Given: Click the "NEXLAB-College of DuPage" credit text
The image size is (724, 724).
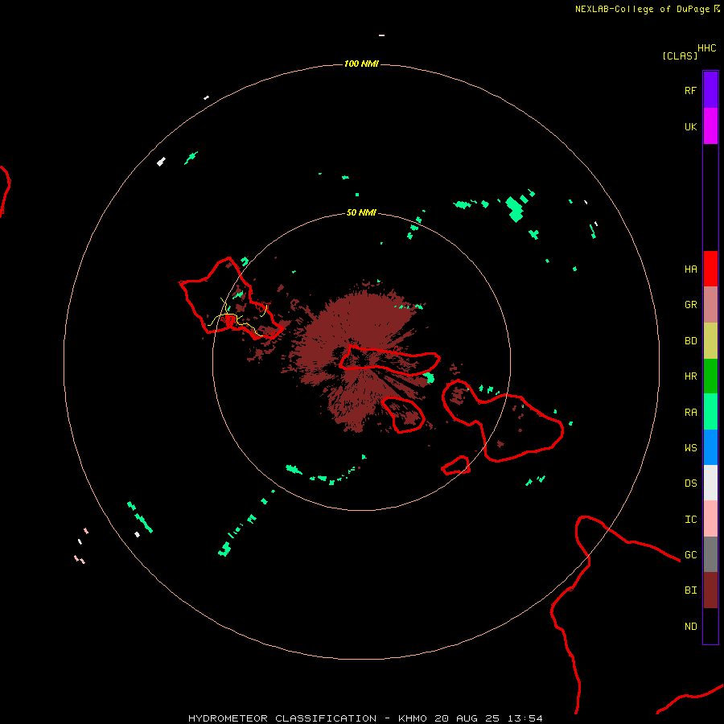Looking at the screenshot, I should (642, 9).
